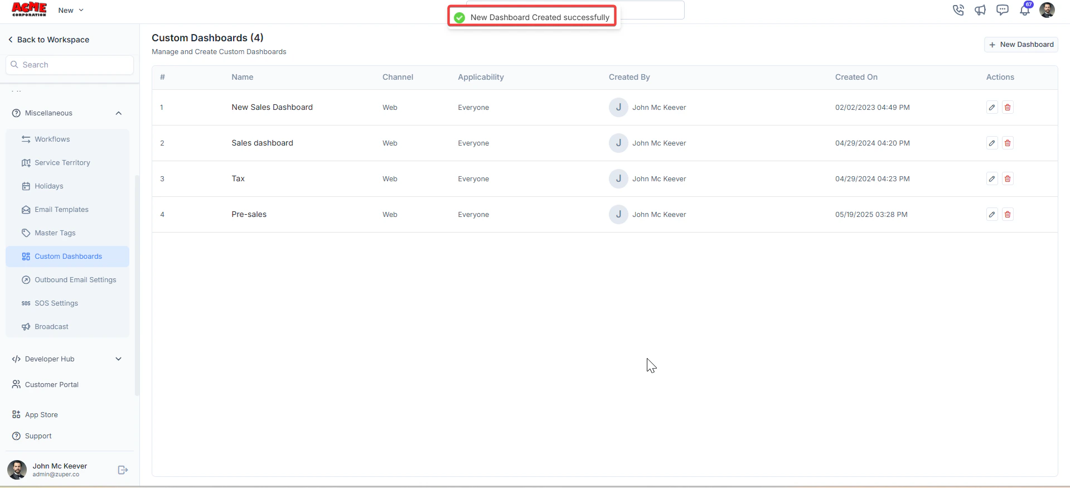Click the J avatar in Tax row
1070x488 pixels.
point(618,178)
